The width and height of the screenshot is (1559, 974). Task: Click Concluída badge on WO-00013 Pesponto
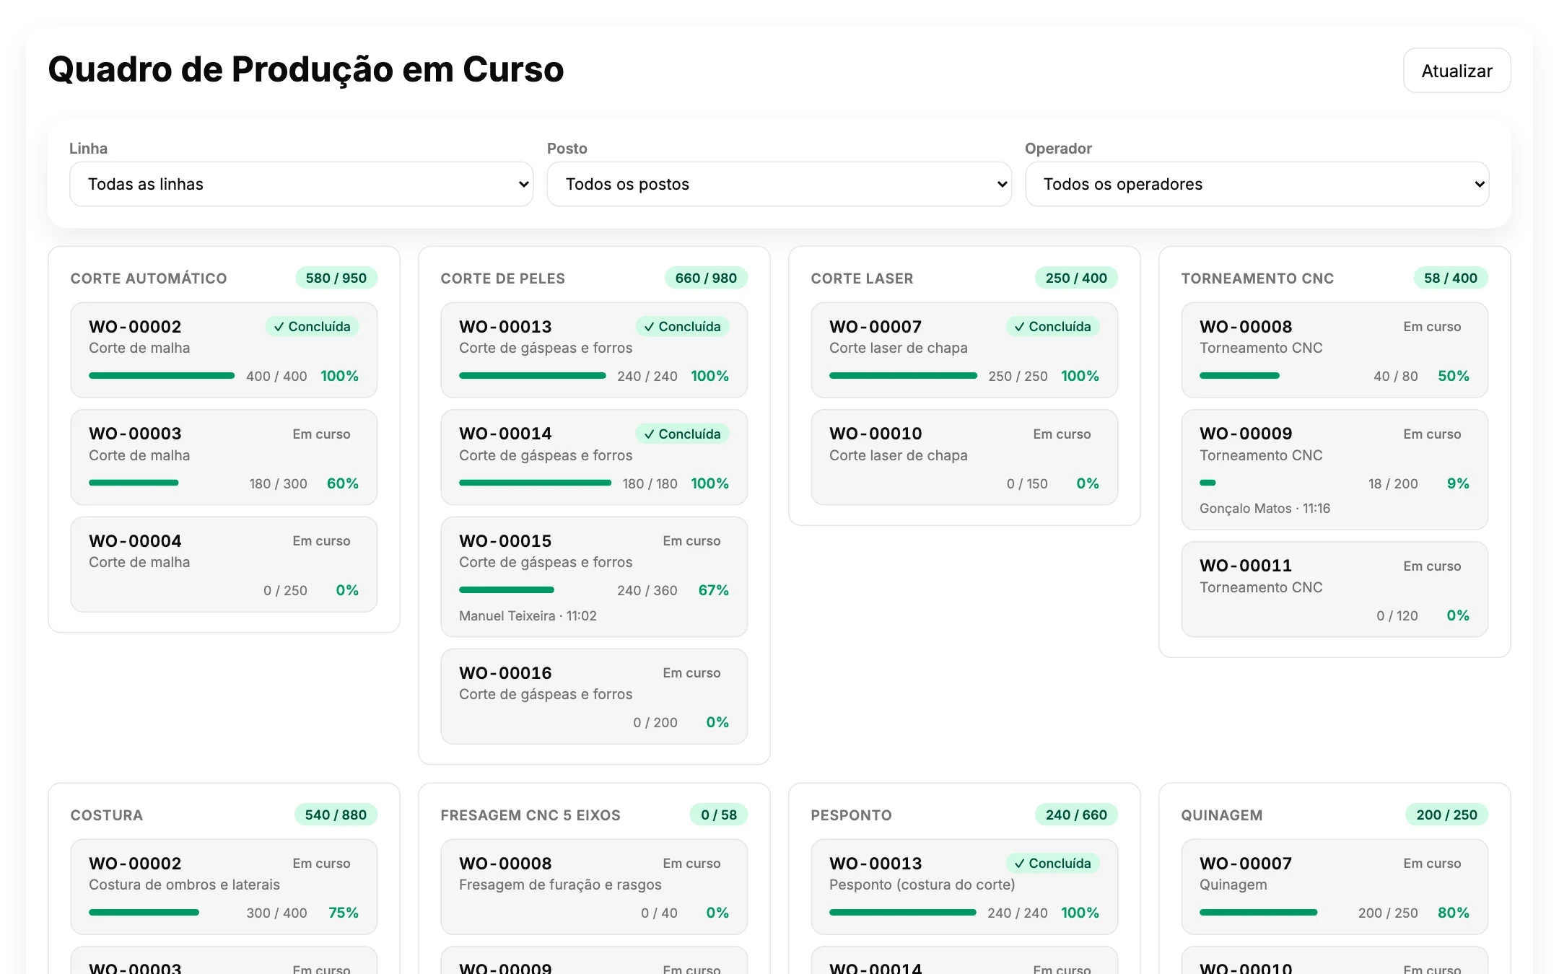(x=1053, y=864)
